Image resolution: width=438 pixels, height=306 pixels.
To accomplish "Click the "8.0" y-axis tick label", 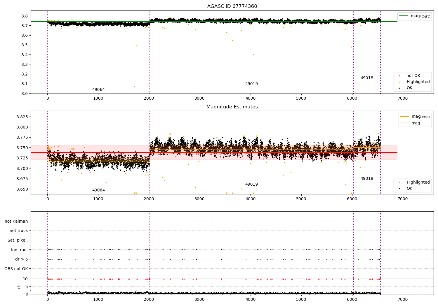I will point(25,94).
